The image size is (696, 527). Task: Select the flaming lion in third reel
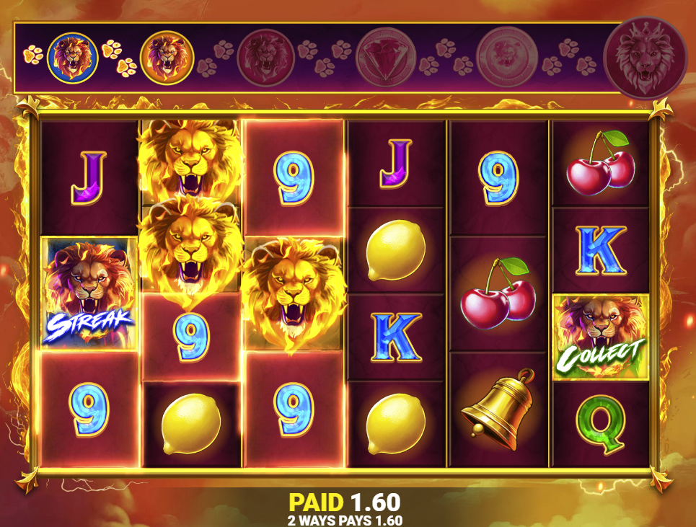[293, 293]
